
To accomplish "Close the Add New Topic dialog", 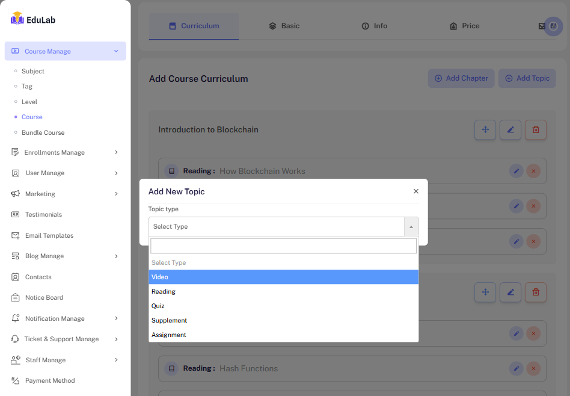I will (x=415, y=191).
